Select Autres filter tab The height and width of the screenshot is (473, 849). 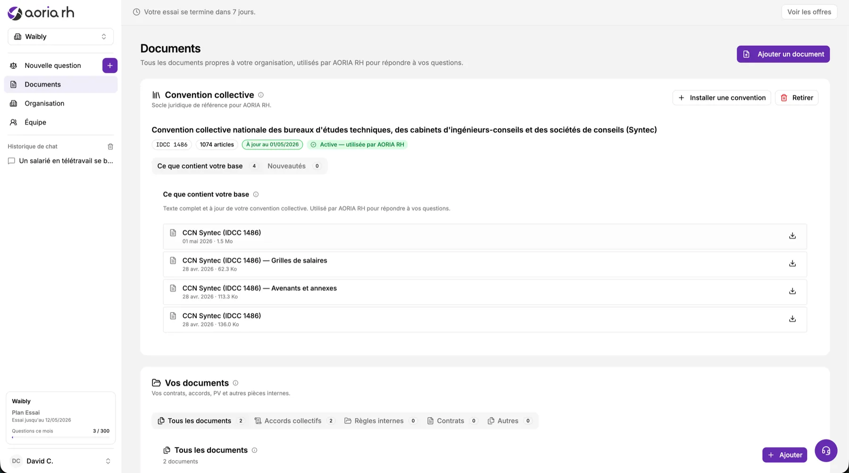[510, 421]
